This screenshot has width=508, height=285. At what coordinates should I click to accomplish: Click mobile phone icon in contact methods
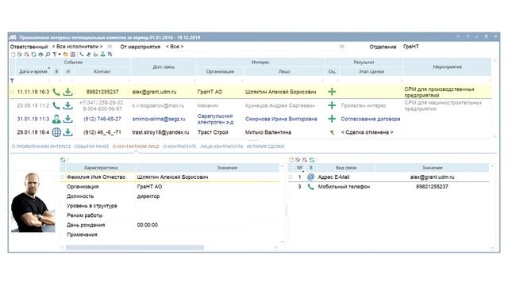(x=310, y=187)
